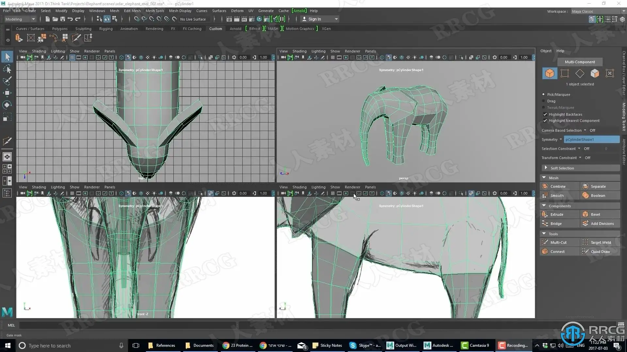Toggle Highlight Nearest Component checkbox

point(545,121)
